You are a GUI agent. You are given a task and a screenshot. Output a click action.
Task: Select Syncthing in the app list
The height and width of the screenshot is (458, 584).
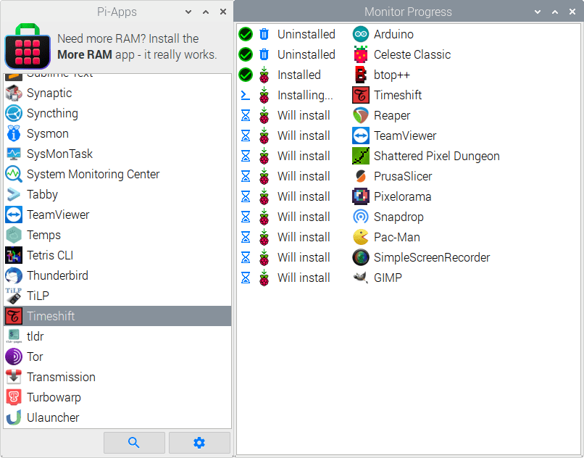(117, 113)
